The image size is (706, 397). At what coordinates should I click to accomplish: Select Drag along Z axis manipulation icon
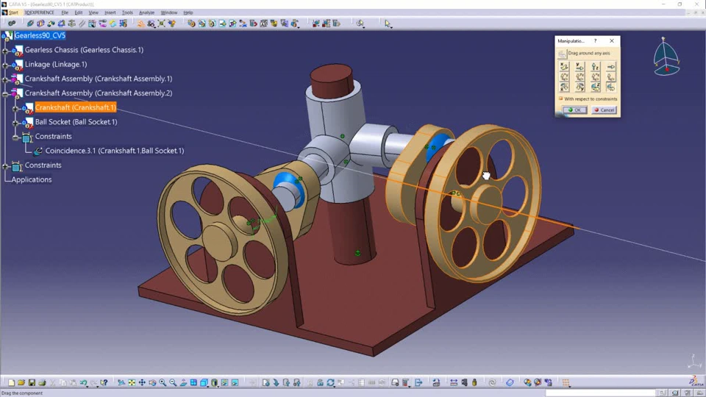tap(595, 67)
